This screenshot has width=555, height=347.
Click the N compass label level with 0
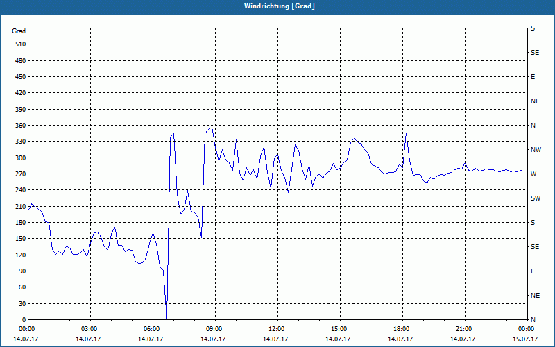click(533, 320)
